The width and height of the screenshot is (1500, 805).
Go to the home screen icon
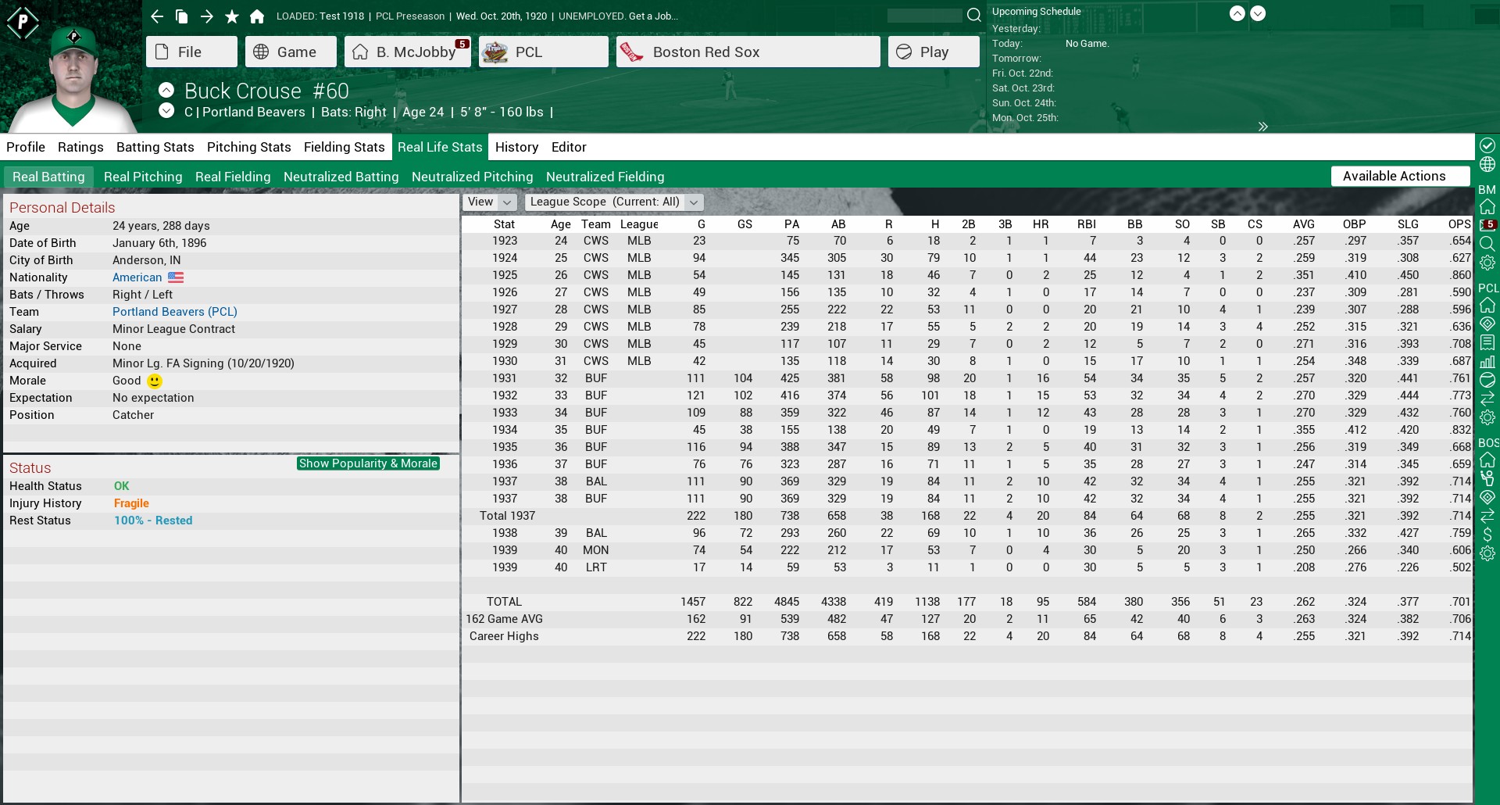click(x=257, y=16)
